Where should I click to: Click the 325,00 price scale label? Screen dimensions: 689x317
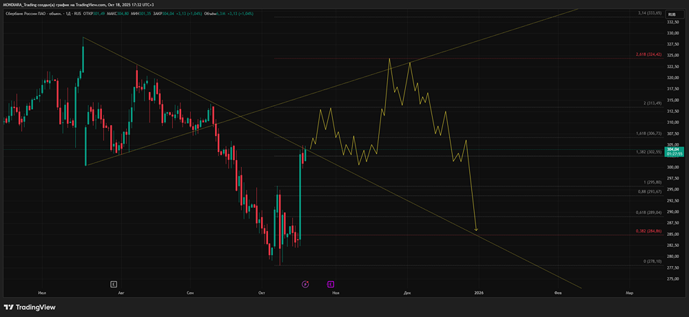pos(672,56)
